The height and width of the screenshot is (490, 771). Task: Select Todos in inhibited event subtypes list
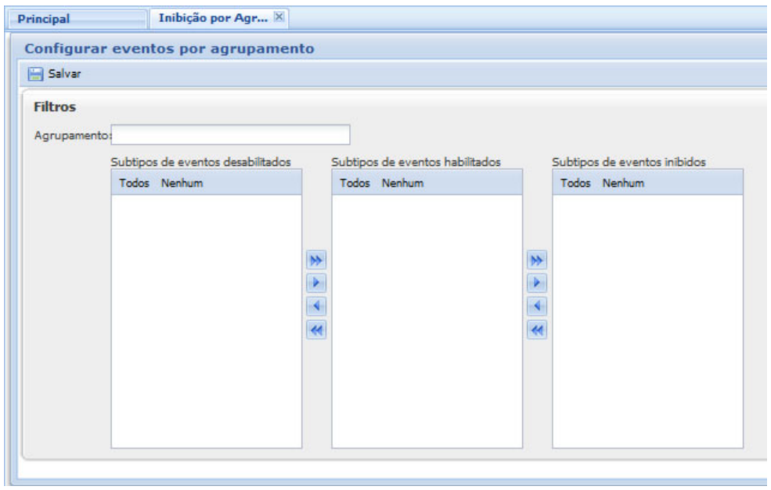coord(575,183)
